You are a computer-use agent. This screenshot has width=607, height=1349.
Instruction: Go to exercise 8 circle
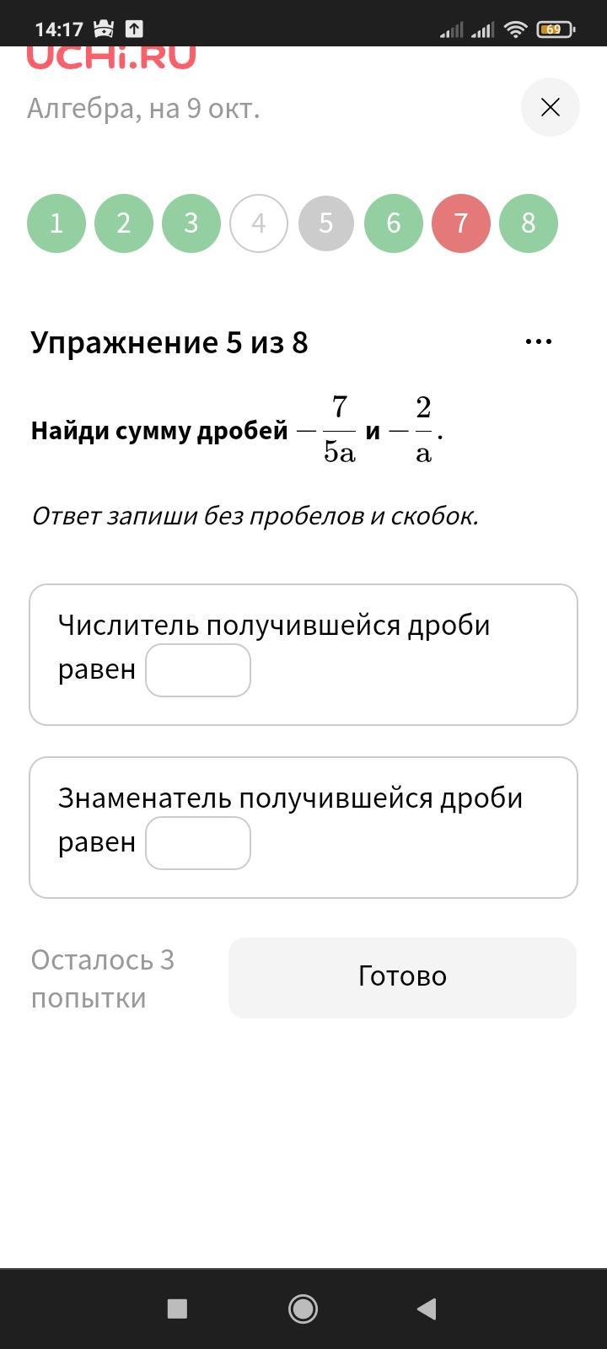pos(529,223)
